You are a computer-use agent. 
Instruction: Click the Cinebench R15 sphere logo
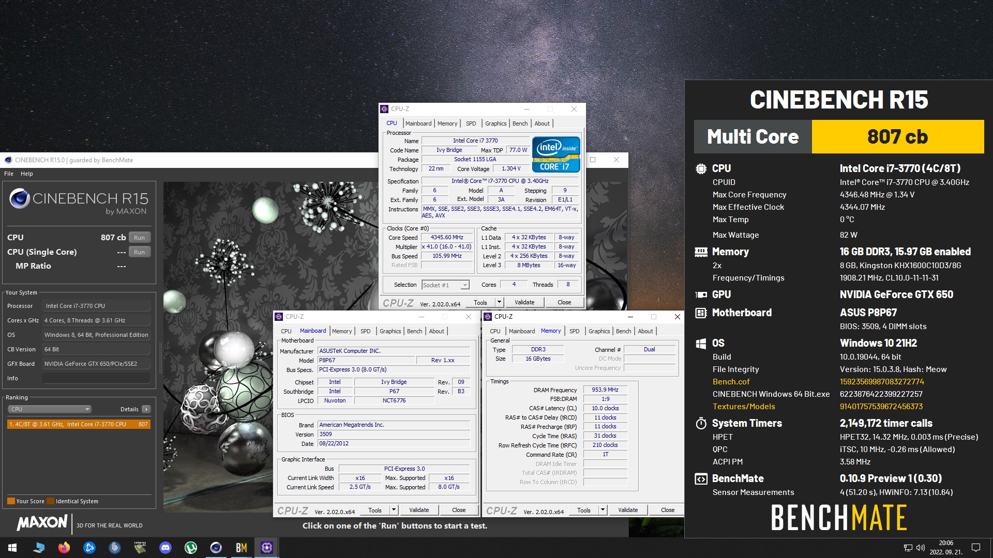(20, 199)
